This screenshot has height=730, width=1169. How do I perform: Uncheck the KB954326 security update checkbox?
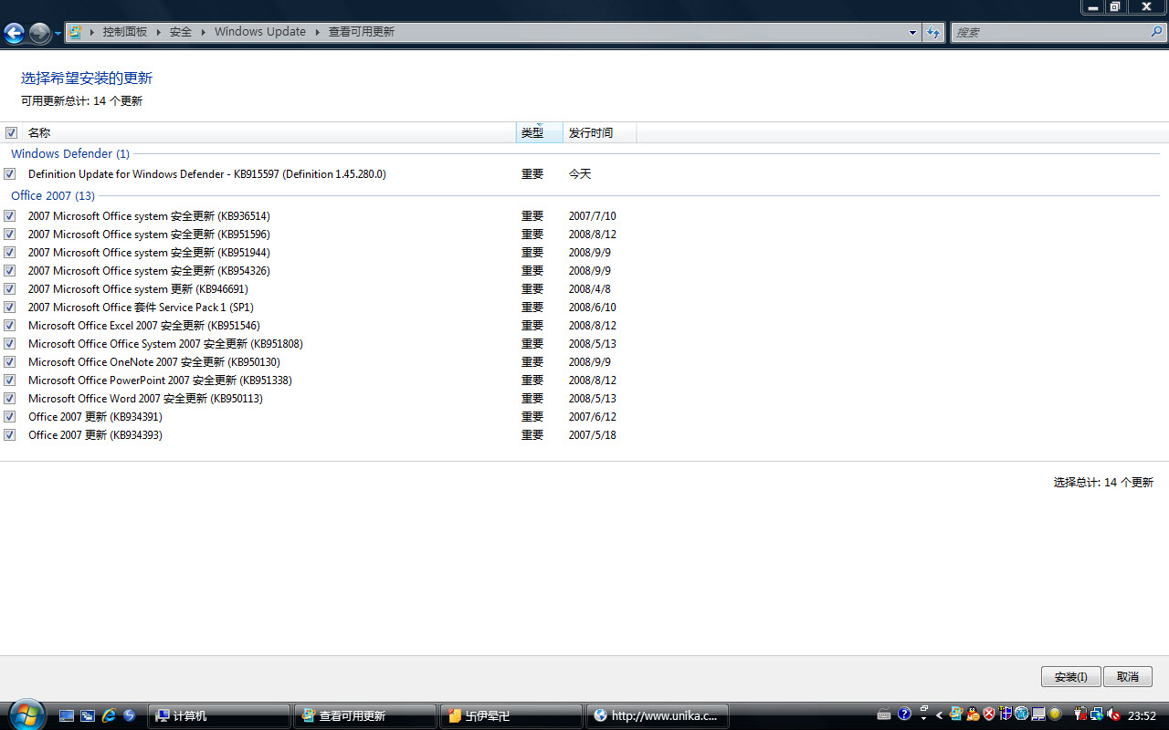9,271
